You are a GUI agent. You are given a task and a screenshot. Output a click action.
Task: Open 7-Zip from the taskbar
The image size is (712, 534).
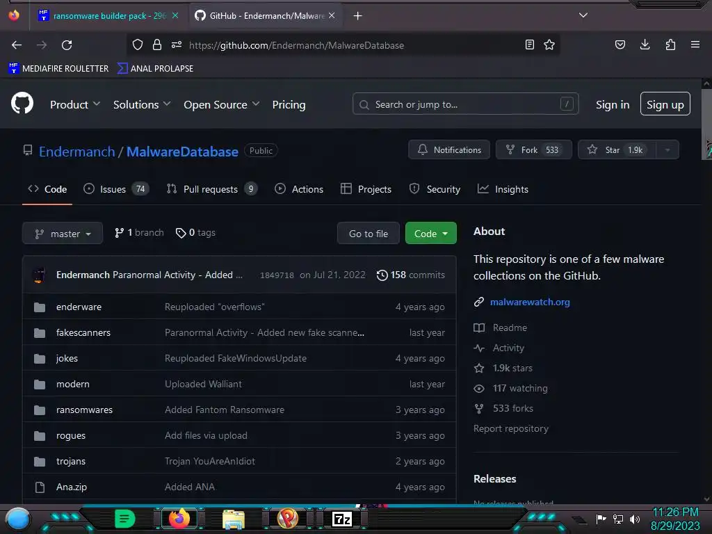[342, 519]
